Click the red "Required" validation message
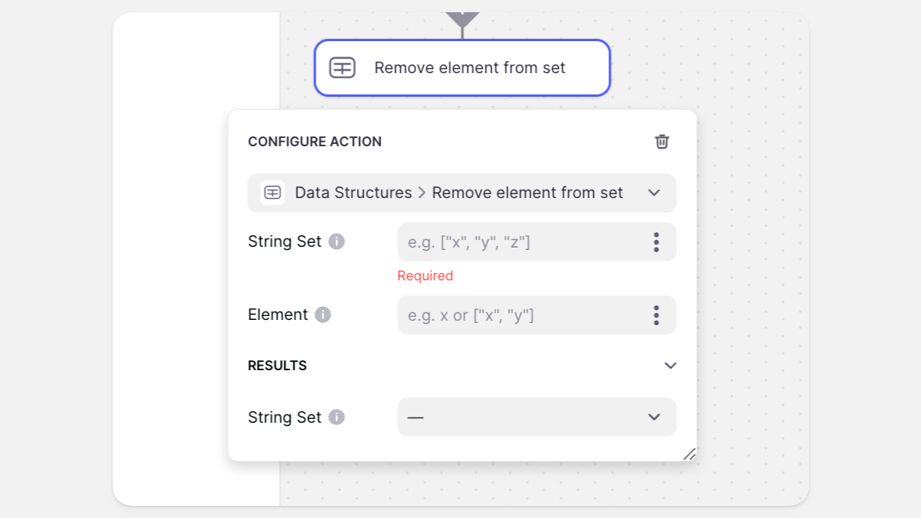The image size is (921, 518). tap(425, 276)
